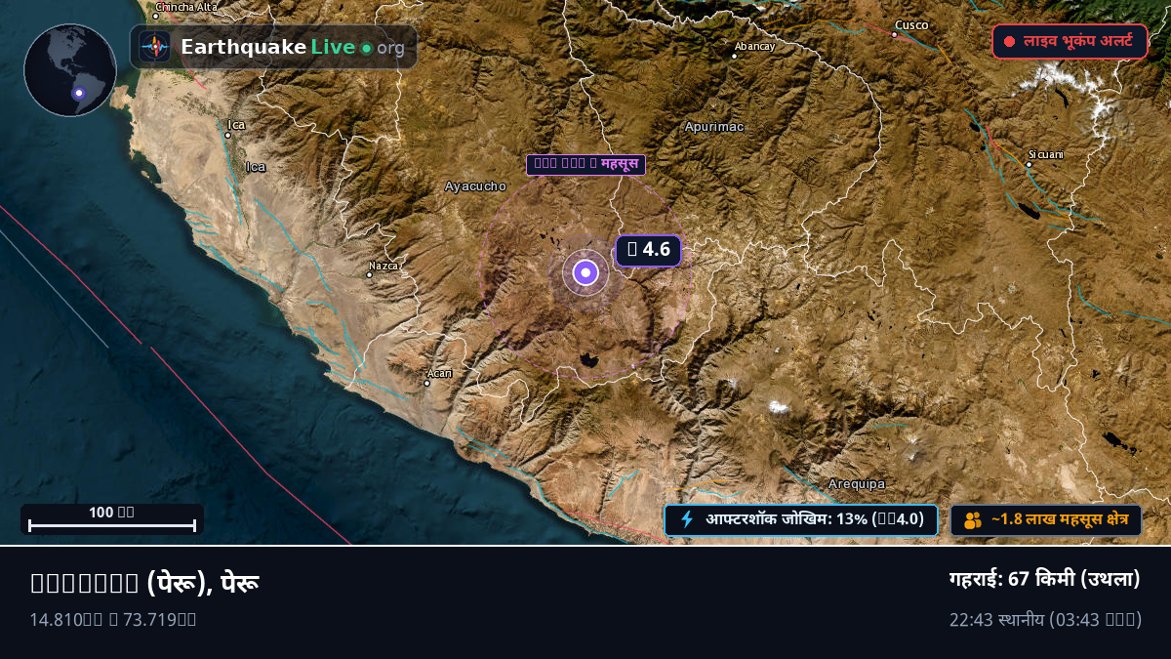
Task: Click the 'महसूस' felt-radius label
Action: (x=585, y=164)
